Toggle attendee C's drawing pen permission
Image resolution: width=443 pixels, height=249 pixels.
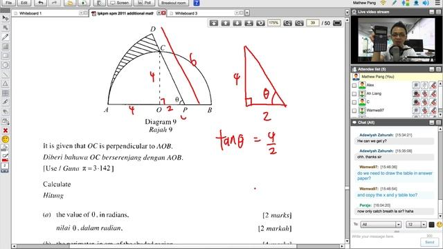pos(433,102)
